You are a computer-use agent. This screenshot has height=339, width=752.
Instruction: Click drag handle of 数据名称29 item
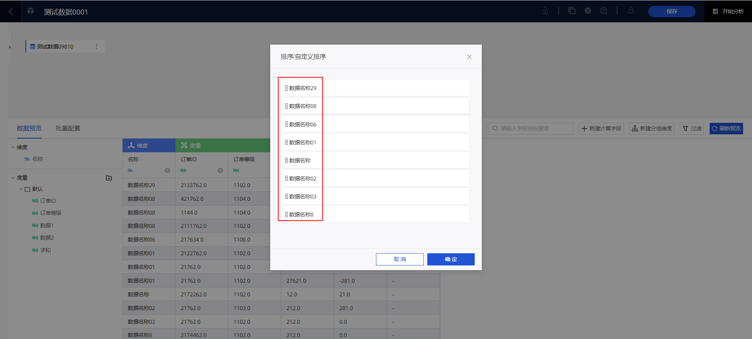coord(286,88)
